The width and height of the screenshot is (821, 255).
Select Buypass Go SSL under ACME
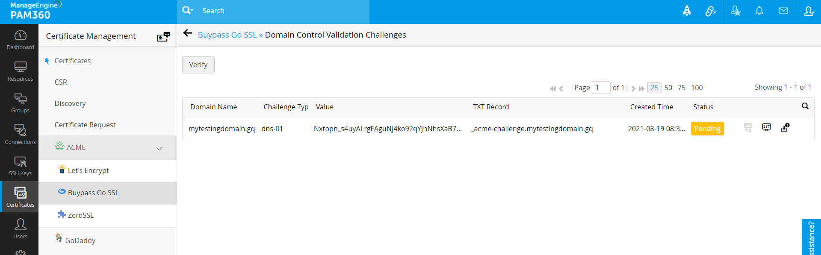(x=93, y=193)
